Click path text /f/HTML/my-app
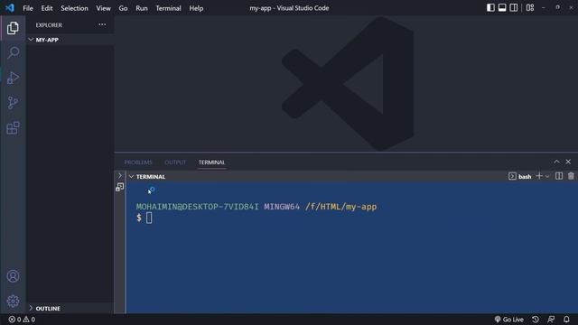Viewport: 578px width, 325px height. [x=341, y=207]
